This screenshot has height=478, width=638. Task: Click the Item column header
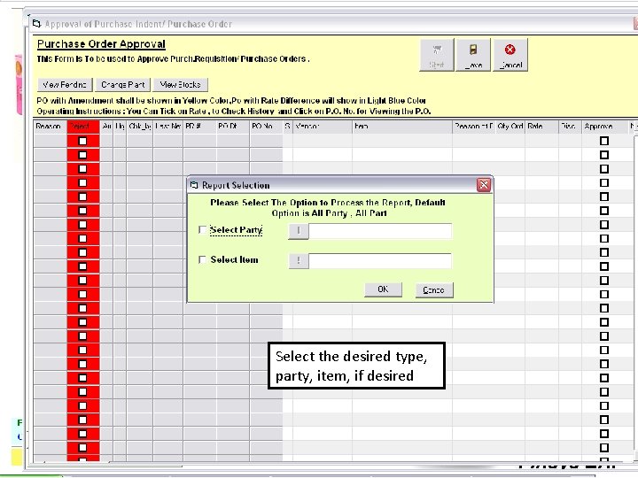pos(402,127)
